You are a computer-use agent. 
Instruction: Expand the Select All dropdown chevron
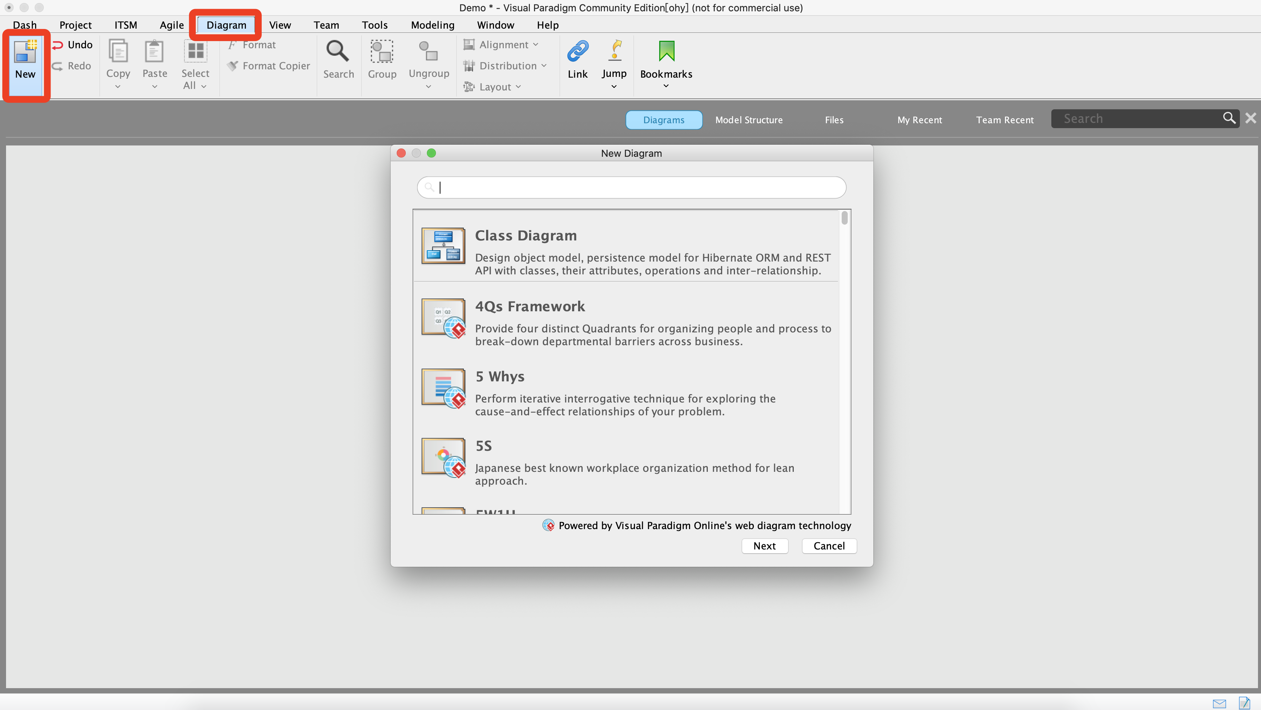(204, 86)
